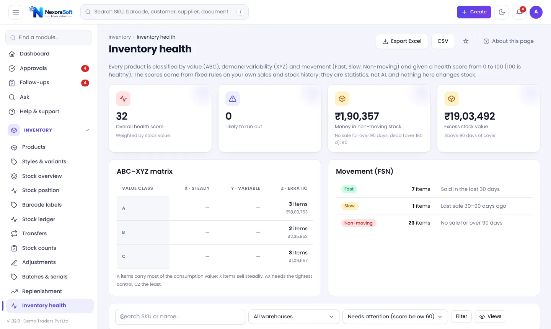
Task: Click the non-moving stock box icon
Action: [342, 99]
